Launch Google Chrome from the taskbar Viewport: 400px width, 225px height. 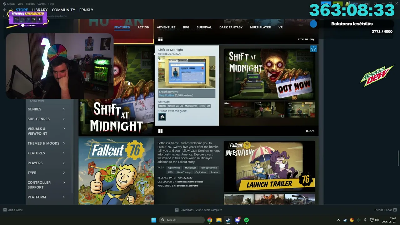[x=210, y=220]
